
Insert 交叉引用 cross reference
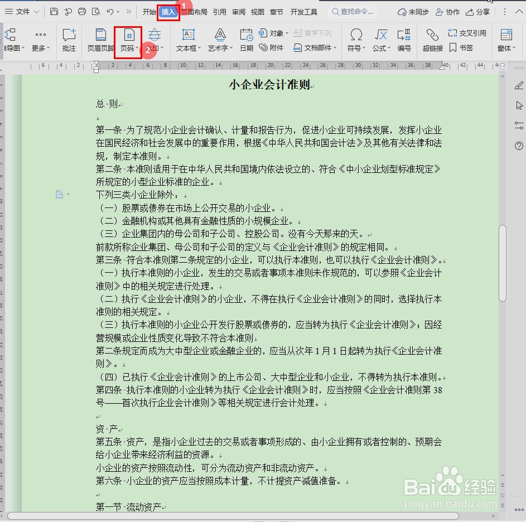click(x=467, y=33)
